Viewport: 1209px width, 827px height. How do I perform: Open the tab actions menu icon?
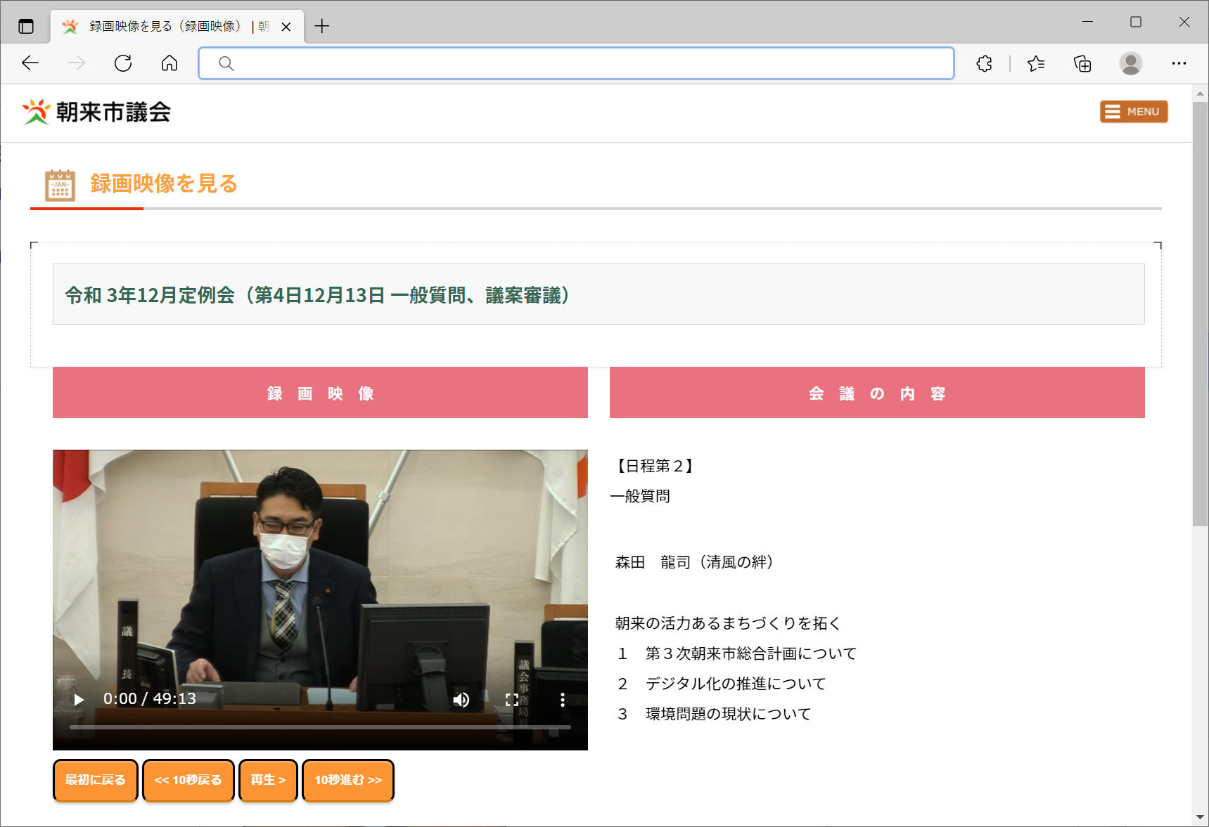click(x=26, y=27)
